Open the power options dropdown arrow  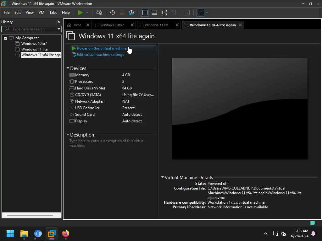coord(87,13)
